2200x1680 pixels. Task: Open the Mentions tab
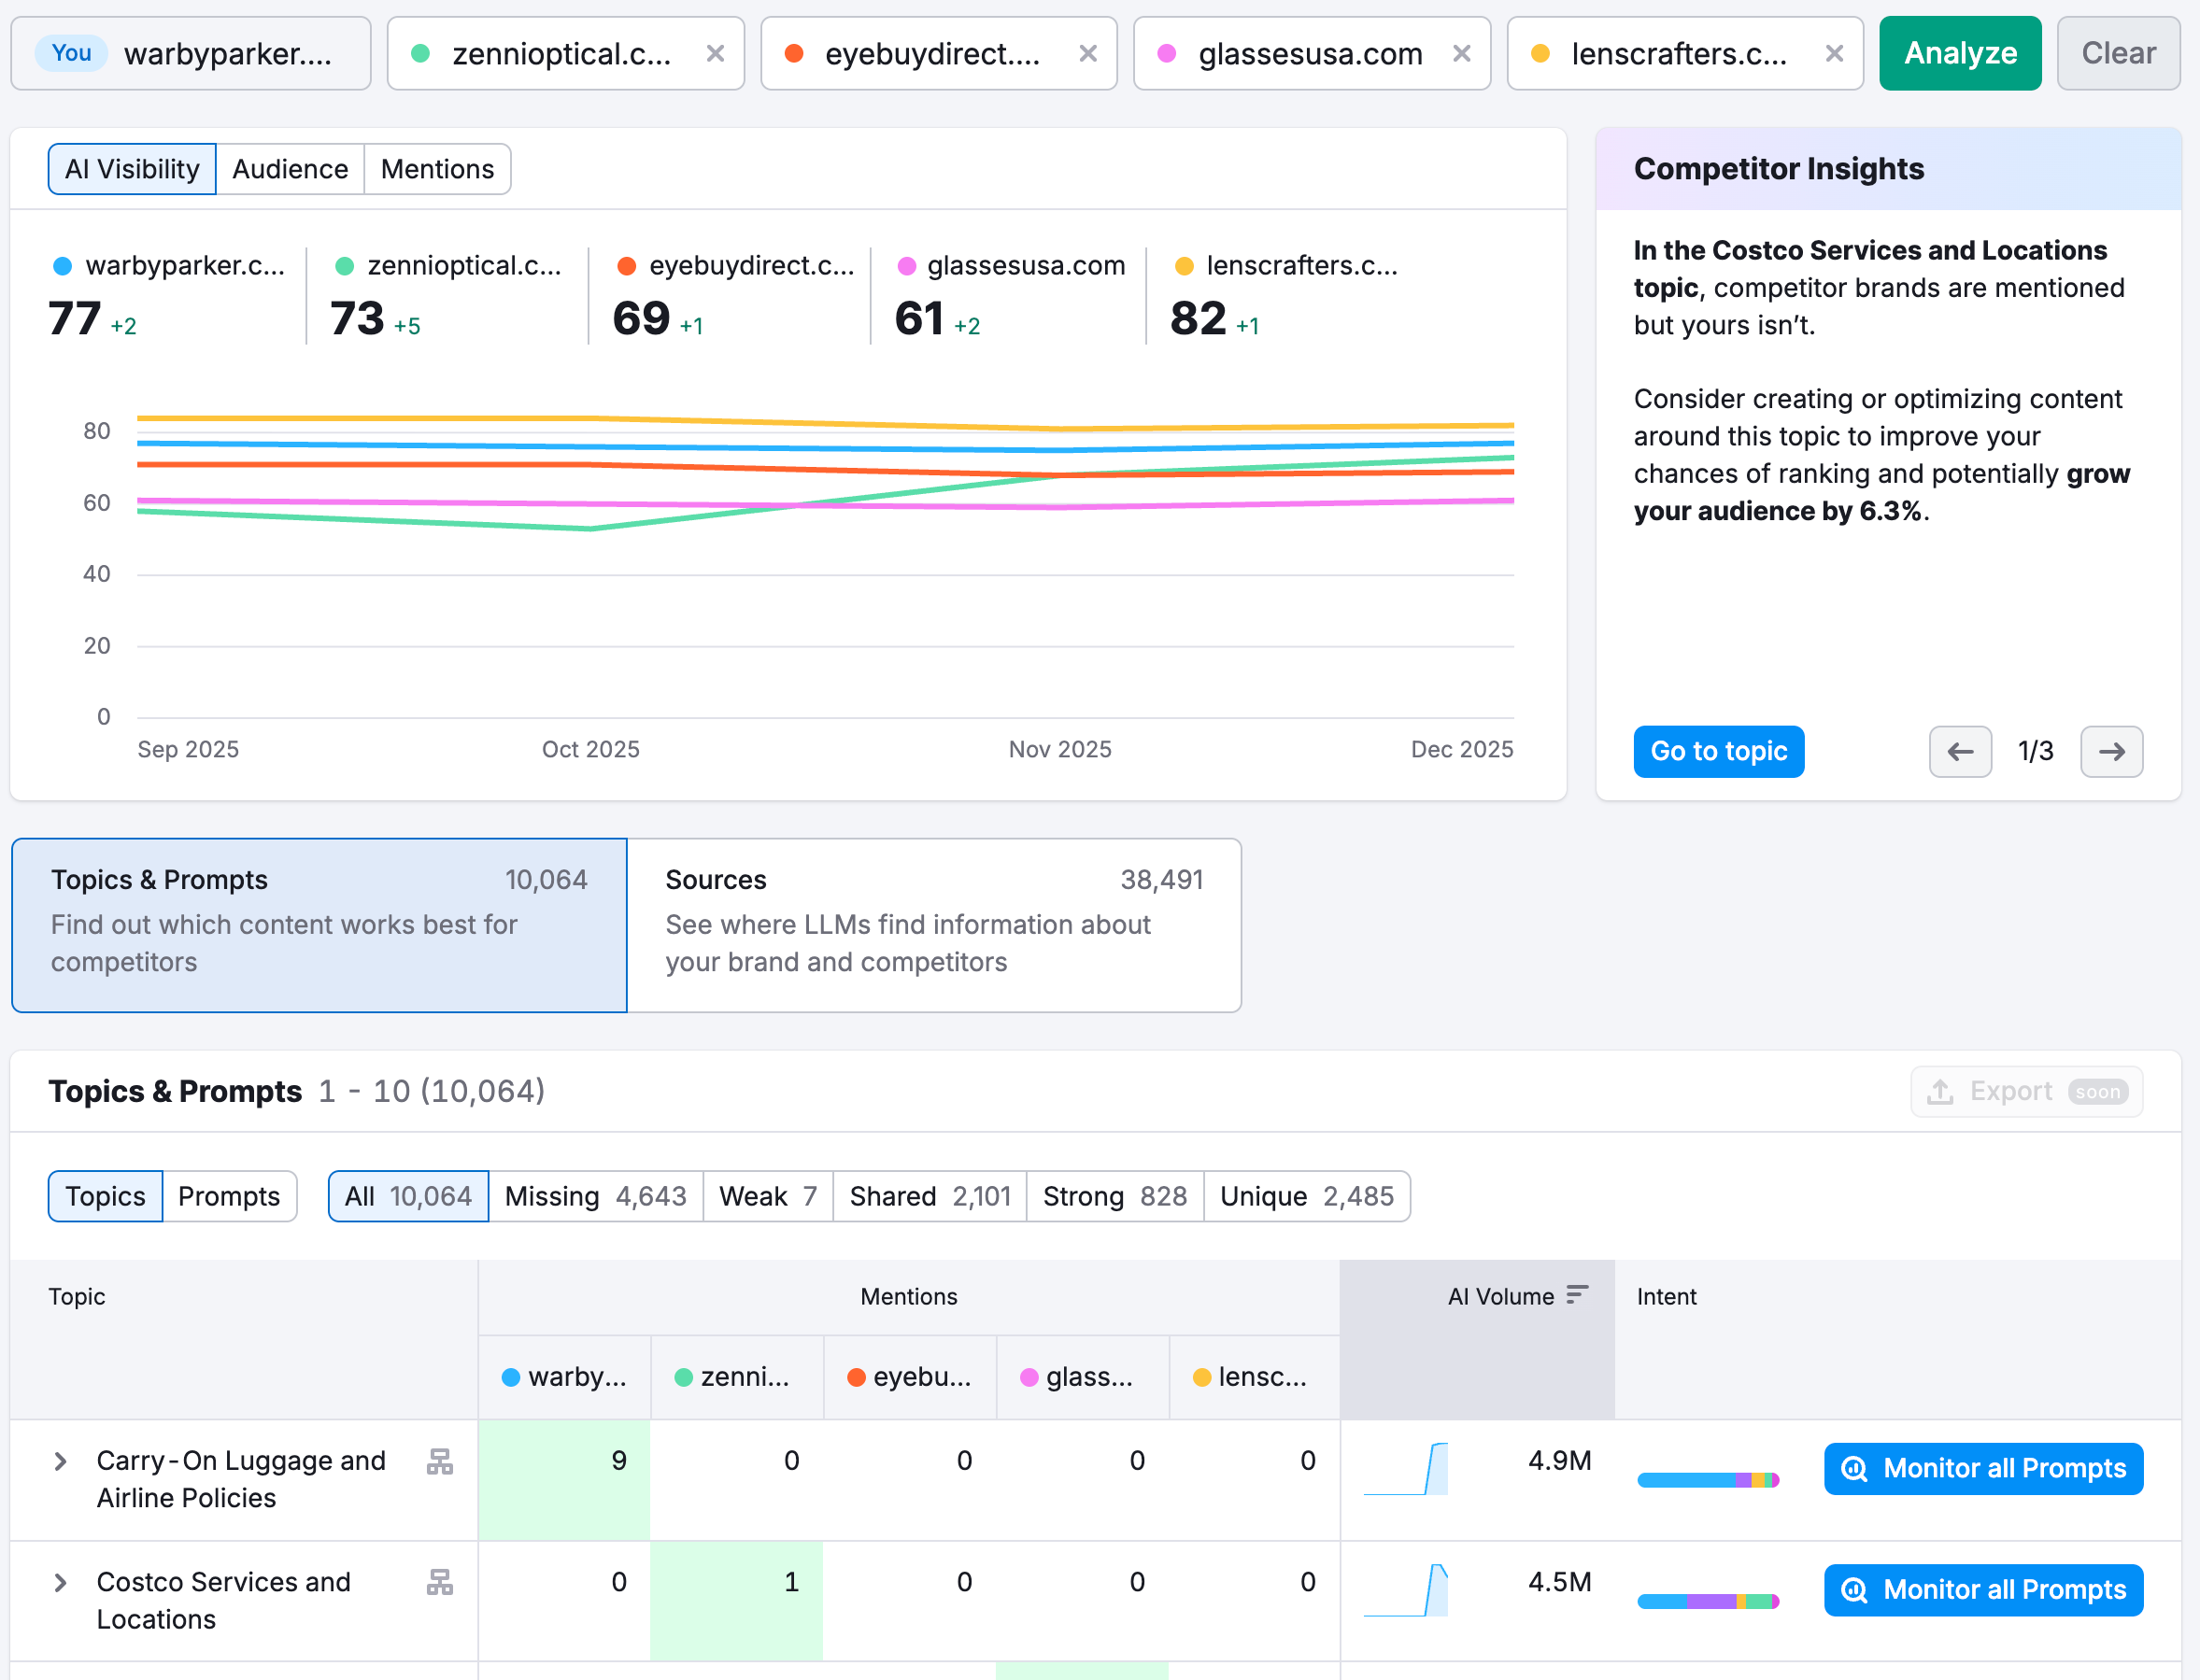[x=437, y=168]
